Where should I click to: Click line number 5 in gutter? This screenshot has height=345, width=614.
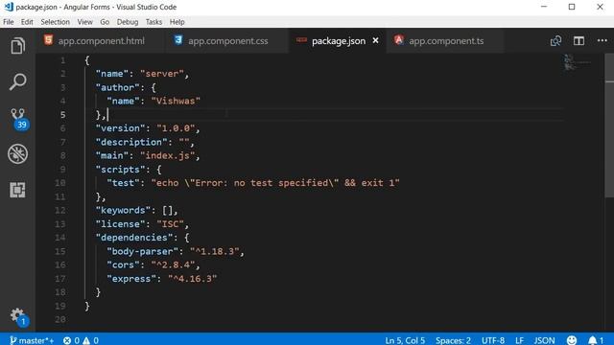pyautogui.click(x=62, y=115)
